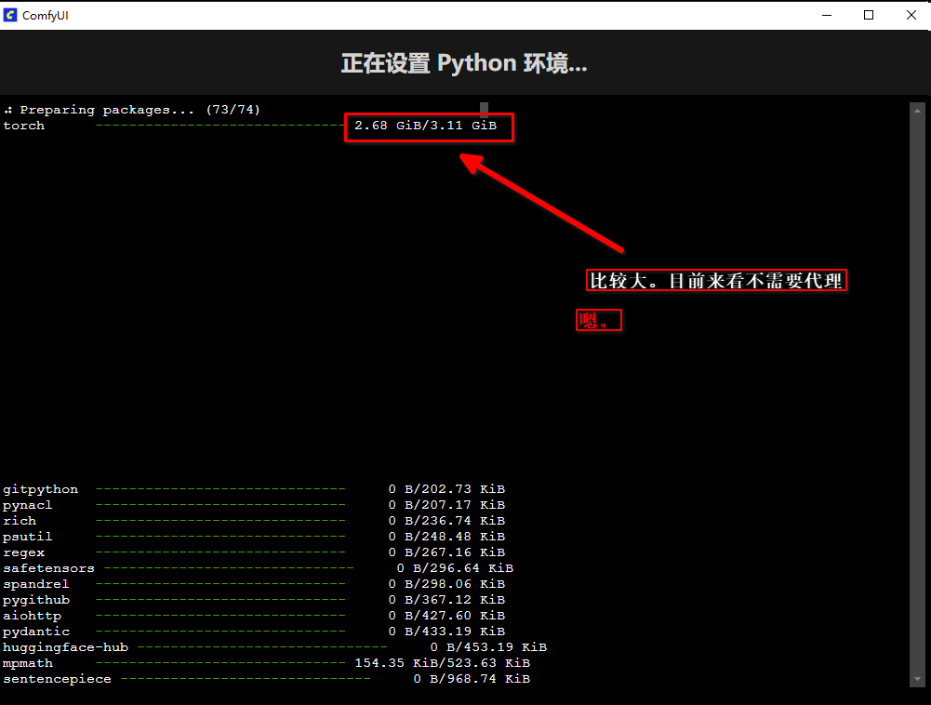
Task: Maximize the ComfyUI window
Action: (869, 14)
